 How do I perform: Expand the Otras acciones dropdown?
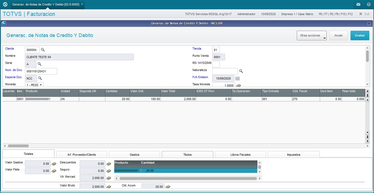point(312,35)
